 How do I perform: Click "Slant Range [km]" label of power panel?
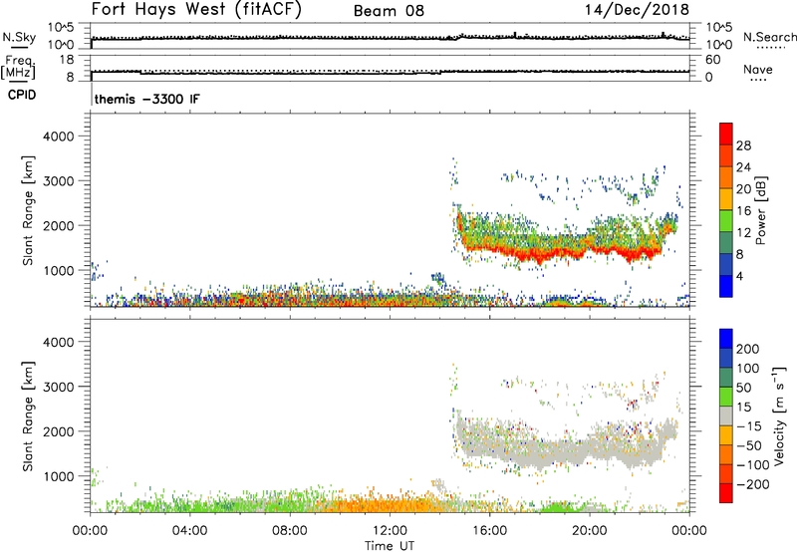pos(28,210)
